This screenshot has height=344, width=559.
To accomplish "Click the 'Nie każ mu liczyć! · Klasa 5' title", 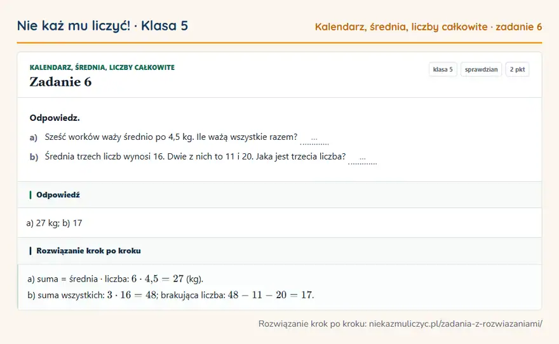I will pyautogui.click(x=102, y=26).
